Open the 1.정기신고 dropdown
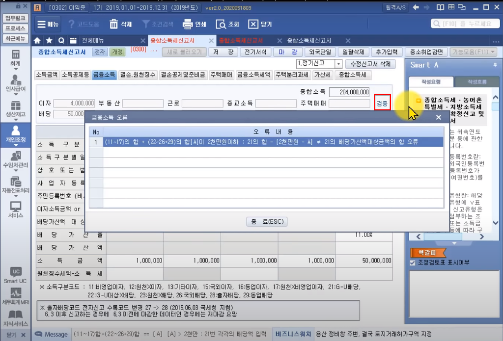The image size is (503, 341). tap(338, 64)
